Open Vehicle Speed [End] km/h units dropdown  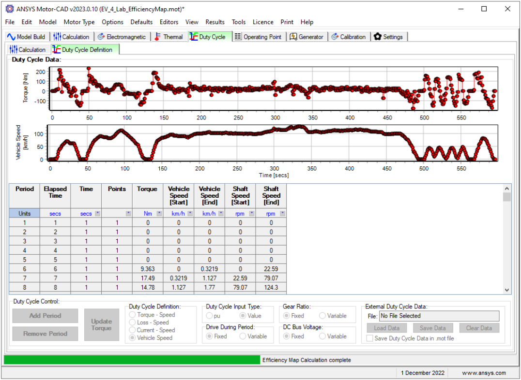[x=221, y=213]
